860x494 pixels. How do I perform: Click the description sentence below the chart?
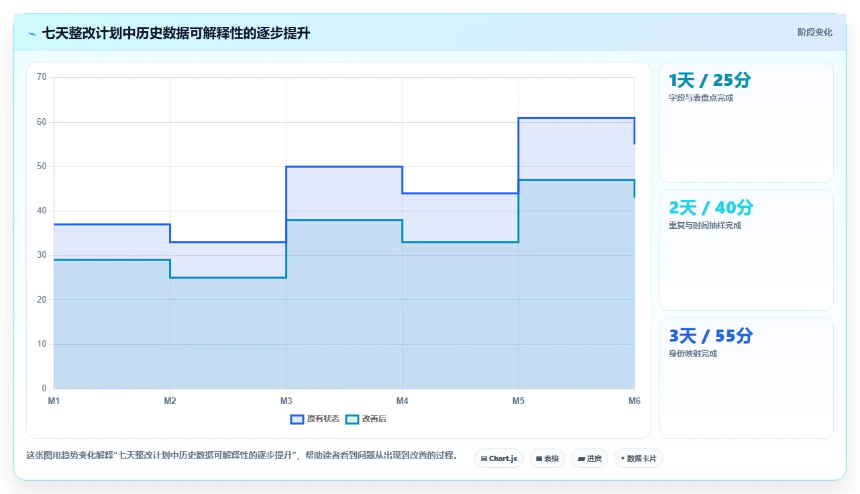pyautogui.click(x=244, y=456)
